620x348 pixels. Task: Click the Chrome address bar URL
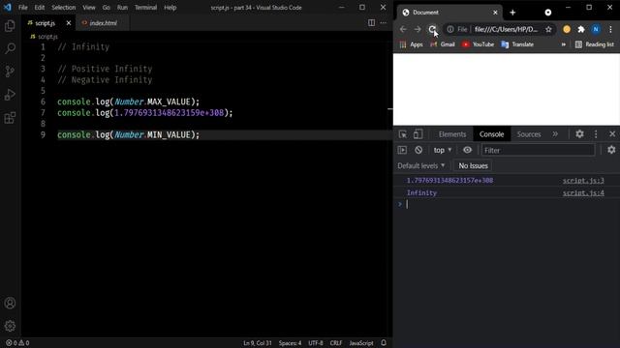point(506,29)
